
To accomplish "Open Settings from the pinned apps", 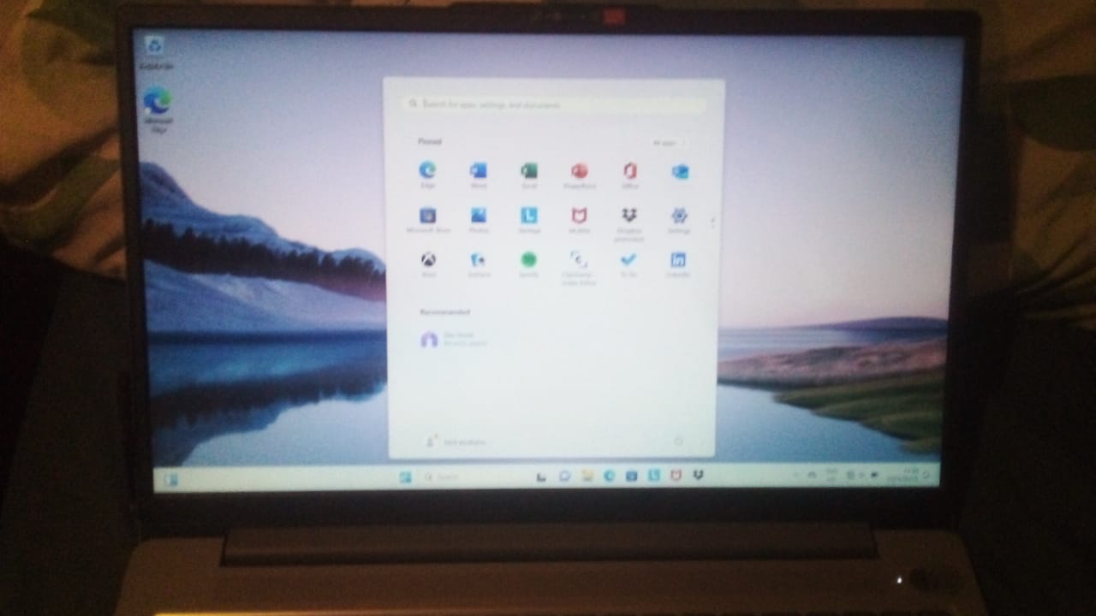I will (x=679, y=216).
